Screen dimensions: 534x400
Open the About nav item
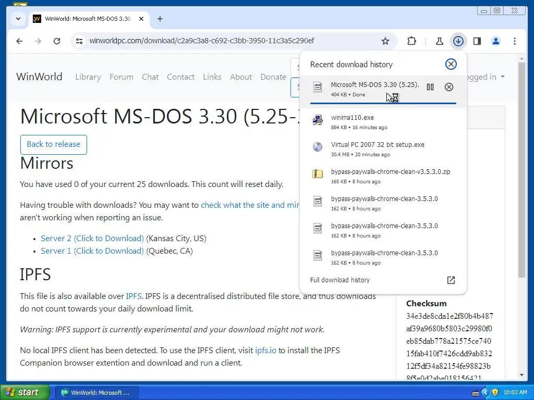[x=241, y=77]
